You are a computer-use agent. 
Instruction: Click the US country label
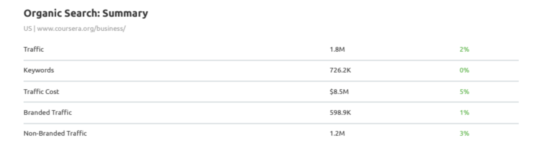click(x=27, y=29)
